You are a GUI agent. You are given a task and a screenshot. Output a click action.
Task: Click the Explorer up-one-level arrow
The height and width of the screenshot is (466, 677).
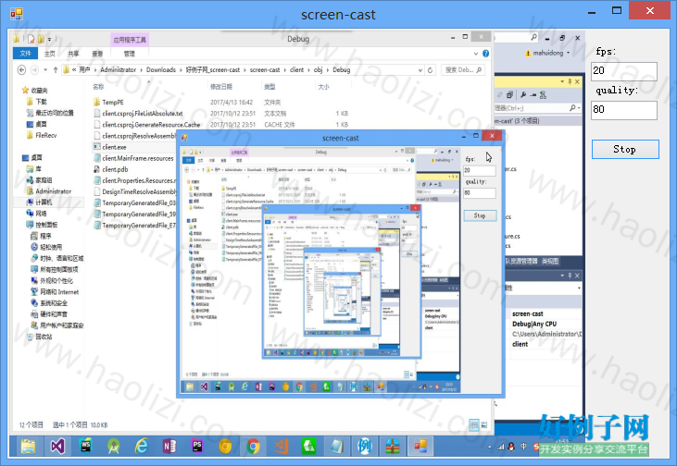click(x=56, y=70)
